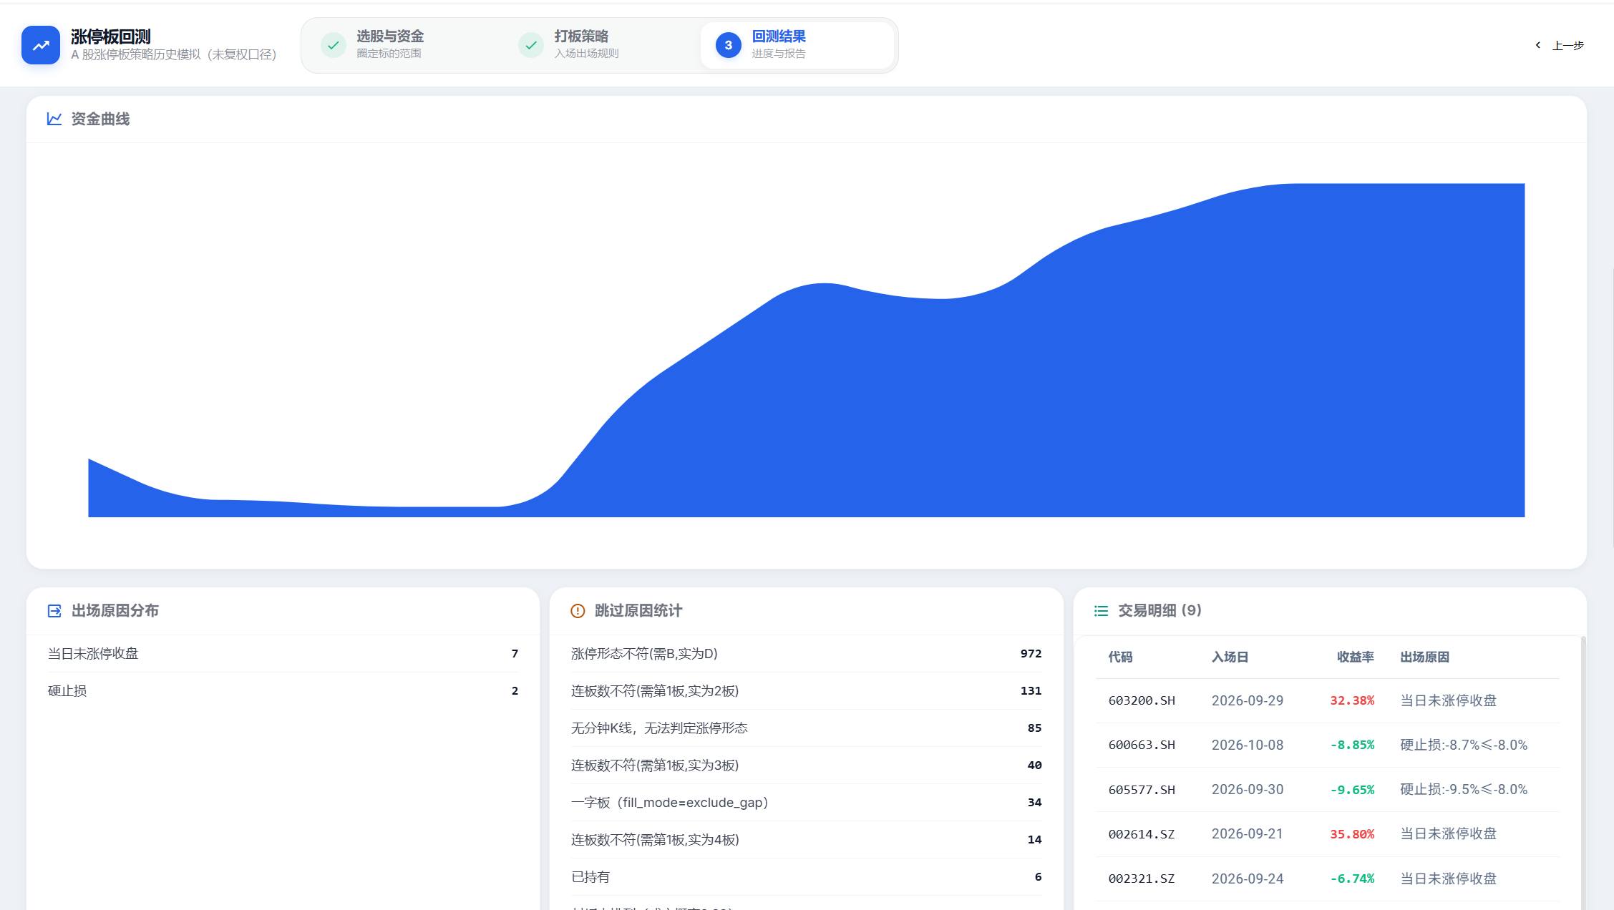The width and height of the screenshot is (1614, 910).
Task: Click the 入场日 column header
Action: [1230, 657]
